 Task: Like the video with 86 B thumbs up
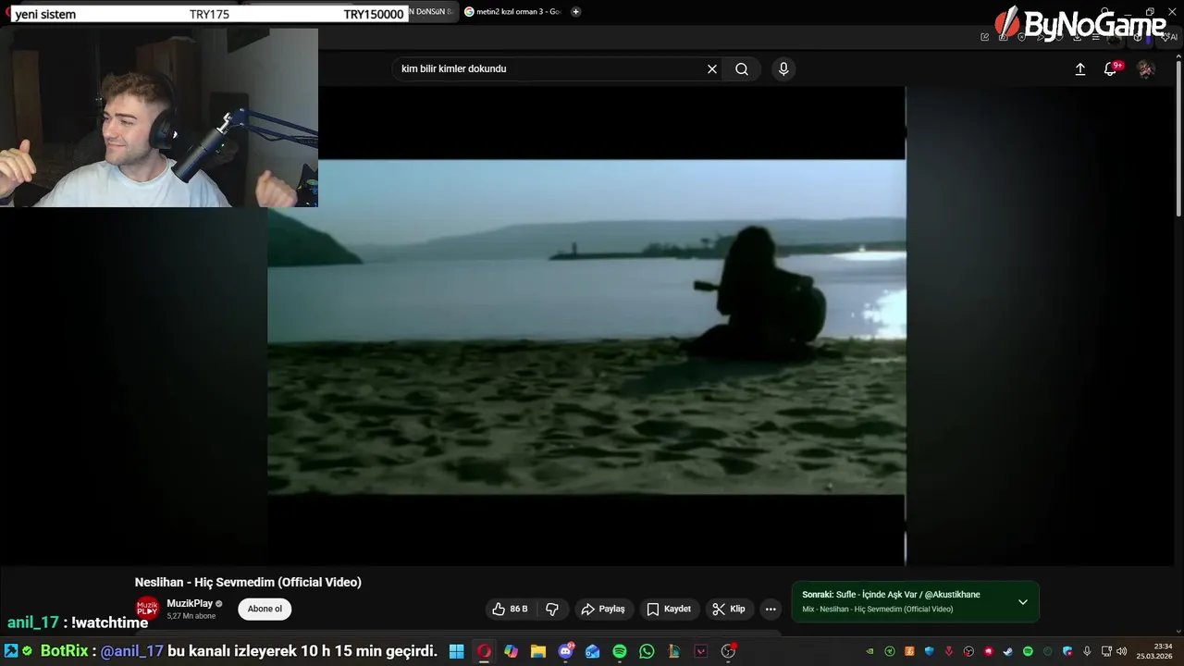pos(510,609)
